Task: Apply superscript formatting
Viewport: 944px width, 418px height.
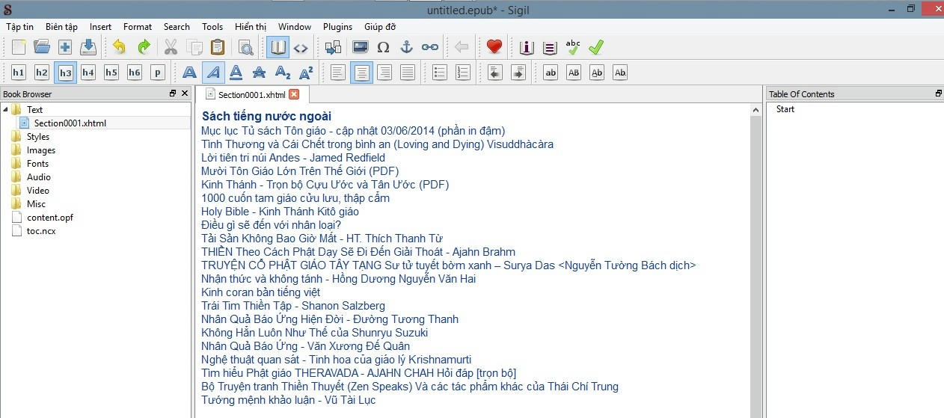Action: point(306,73)
